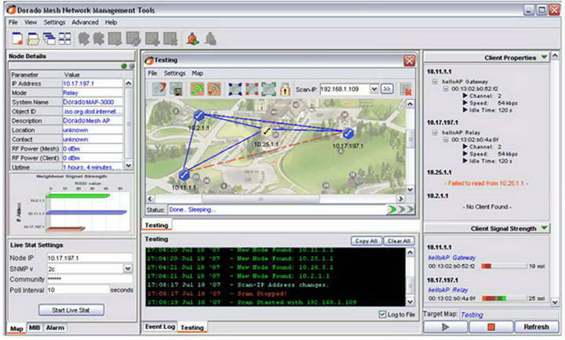
Task: Click the red-corner map resize icon
Action: [x=252, y=89]
